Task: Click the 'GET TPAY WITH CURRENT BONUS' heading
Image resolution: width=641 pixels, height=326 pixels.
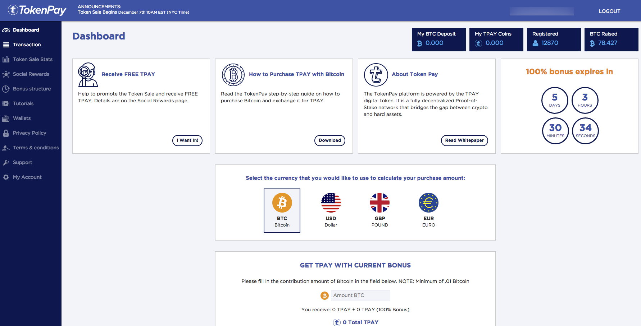Action: tap(355, 265)
